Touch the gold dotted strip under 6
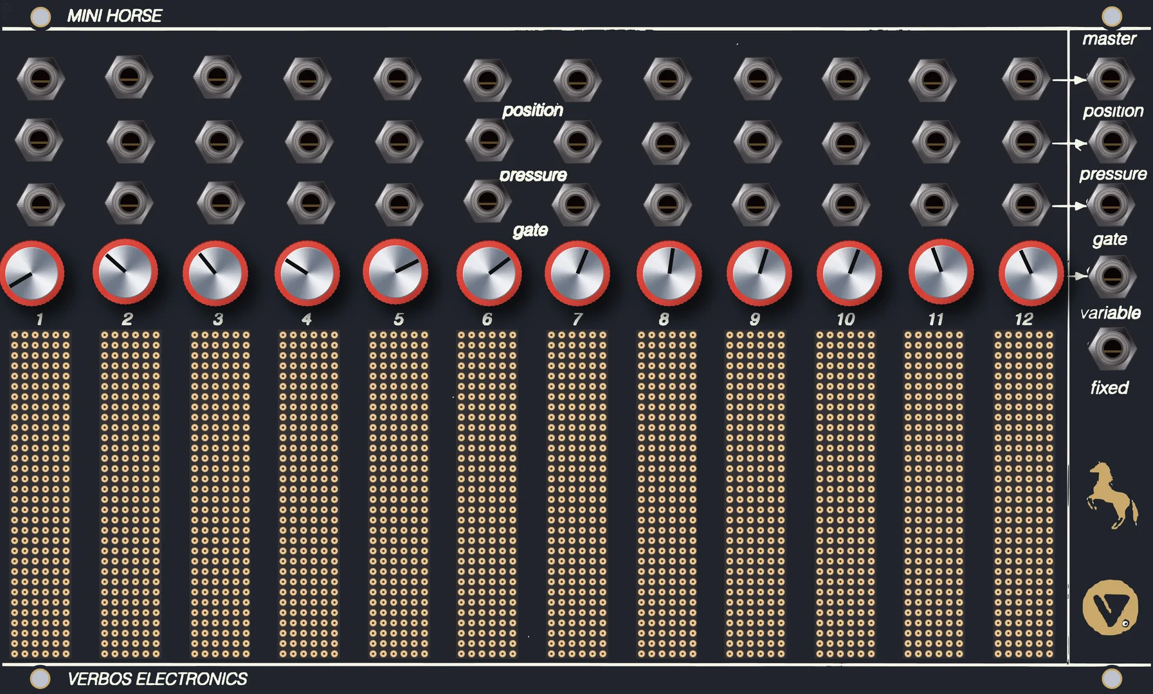This screenshot has width=1153, height=694. point(487,495)
